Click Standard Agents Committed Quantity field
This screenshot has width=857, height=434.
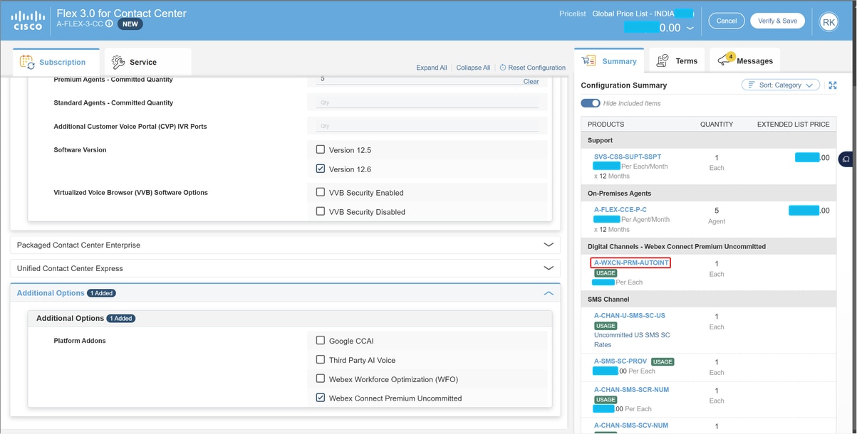tap(427, 102)
